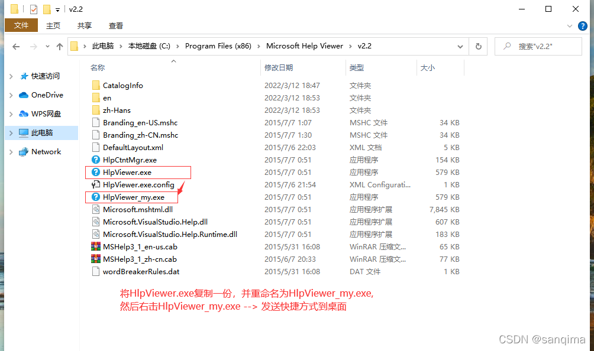
Task: Click the v2.2 breadcrumb segment
Action: tap(364, 46)
